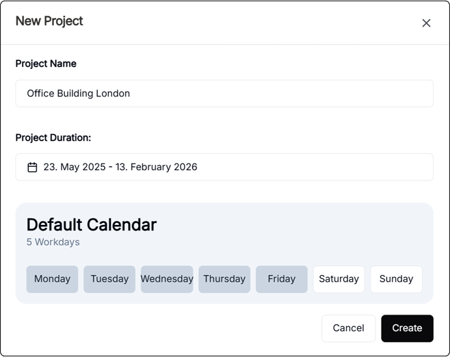Close the New Project dialog
The width and height of the screenshot is (450, 357).
[426, 23]
